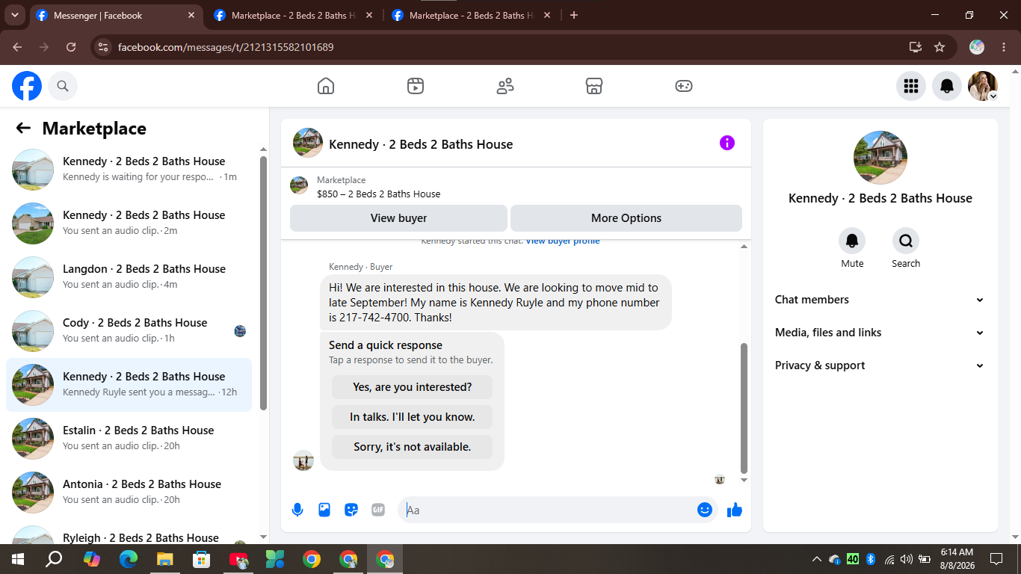Go to the Home feed icon
1021x574 pixels.
[x=326, y=86]
